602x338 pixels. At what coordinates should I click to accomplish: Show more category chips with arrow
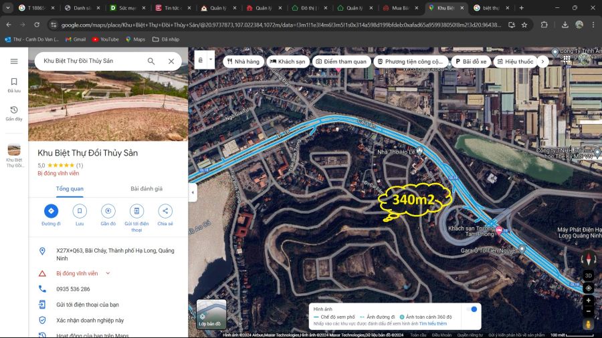[x=542, y=61]
